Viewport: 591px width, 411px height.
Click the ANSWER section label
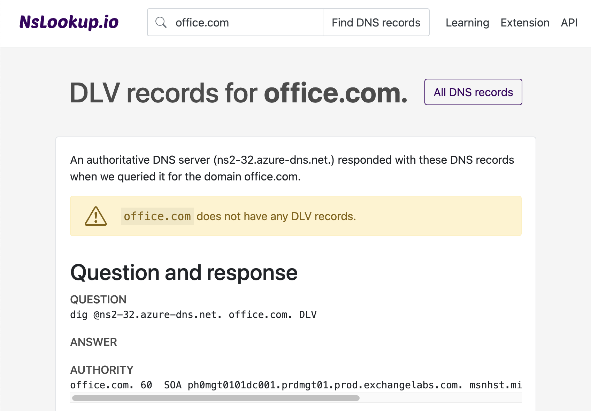pos(93,342)
